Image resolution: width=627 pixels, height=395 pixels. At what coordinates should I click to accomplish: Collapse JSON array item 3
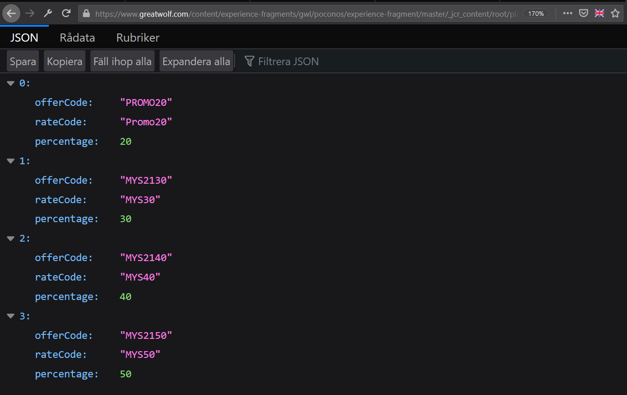(11, 316)
